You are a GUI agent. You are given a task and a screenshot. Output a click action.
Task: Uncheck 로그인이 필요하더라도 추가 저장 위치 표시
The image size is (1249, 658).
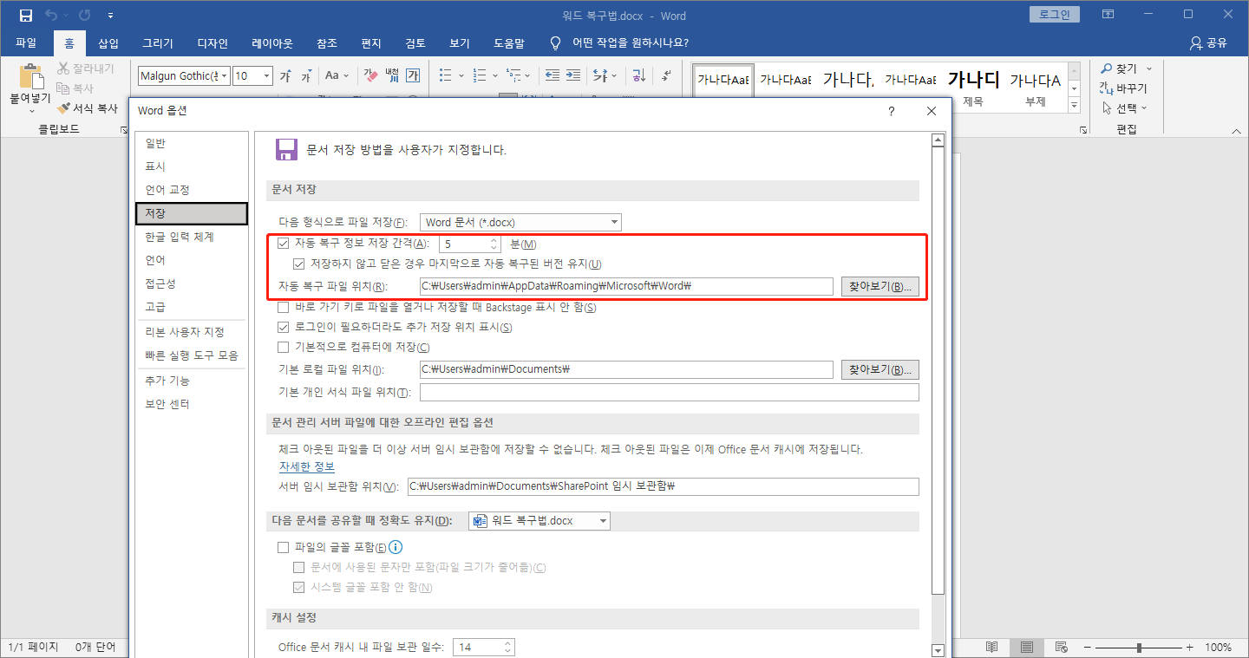point(284,327)
